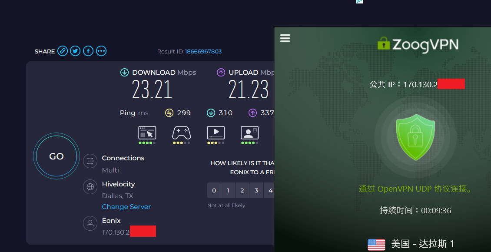Open more sharing options icon
Screen dimensions: 491x252
tap(101, 51)
